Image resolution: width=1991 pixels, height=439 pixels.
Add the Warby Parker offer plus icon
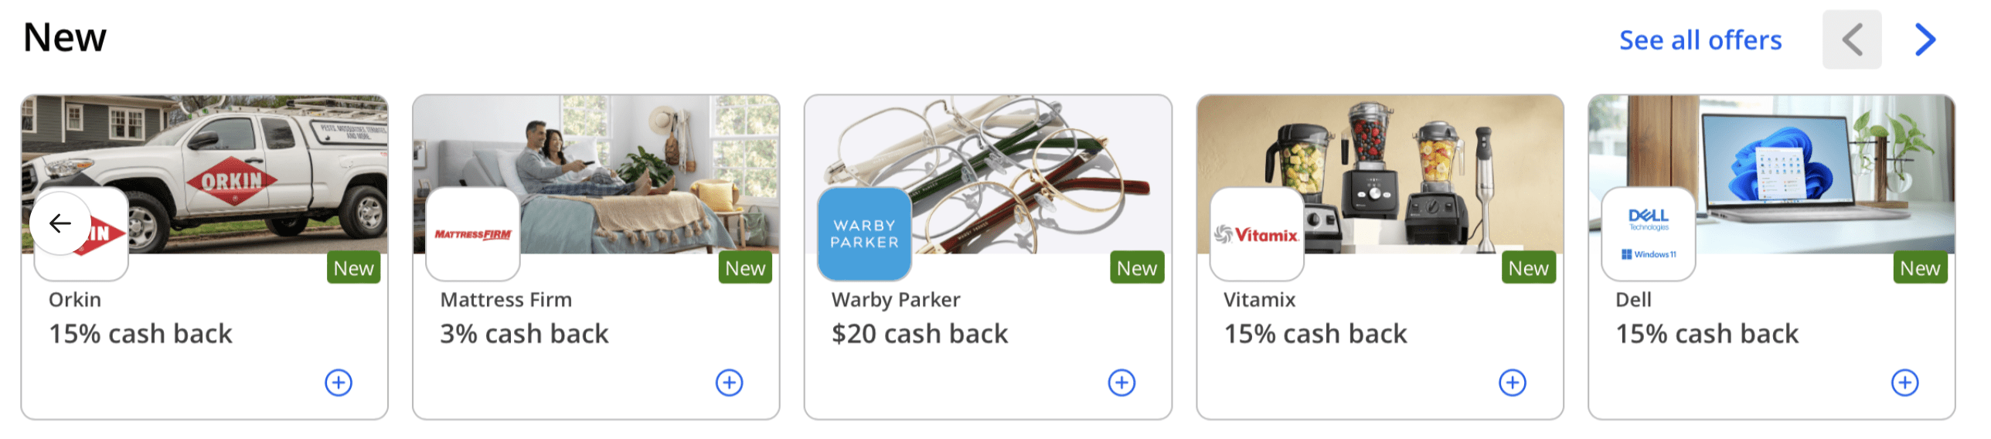(1121, 383)
